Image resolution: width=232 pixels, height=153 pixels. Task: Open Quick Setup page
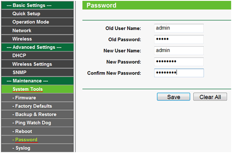coord(37,14)
